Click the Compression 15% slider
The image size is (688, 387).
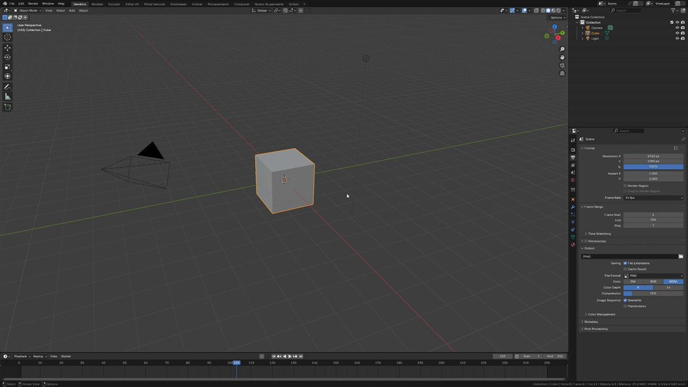[654, 294]
